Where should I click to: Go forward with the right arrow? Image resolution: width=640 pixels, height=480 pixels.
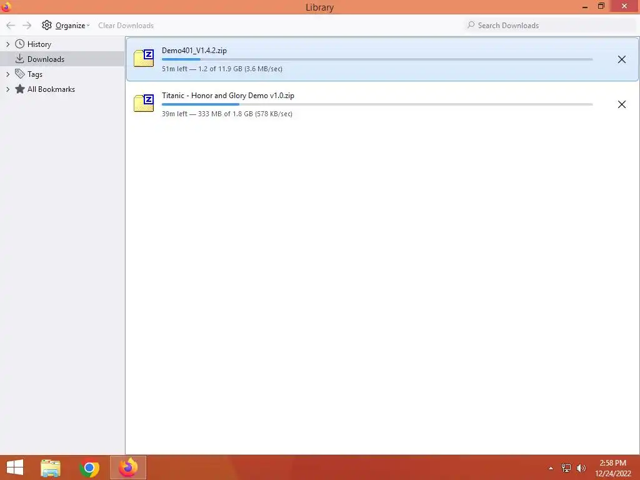(x=27, y=25)
